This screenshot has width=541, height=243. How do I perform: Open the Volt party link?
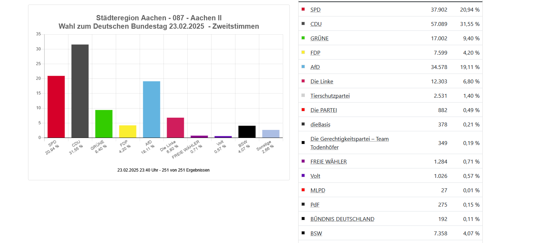[x=315, y=176]
